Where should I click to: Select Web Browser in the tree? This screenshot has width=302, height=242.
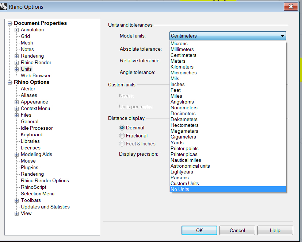coord(36,76)
